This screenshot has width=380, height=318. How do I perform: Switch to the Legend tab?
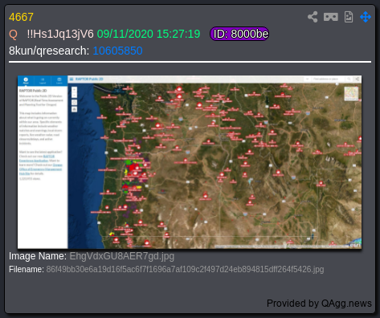[x=43, y=80]
